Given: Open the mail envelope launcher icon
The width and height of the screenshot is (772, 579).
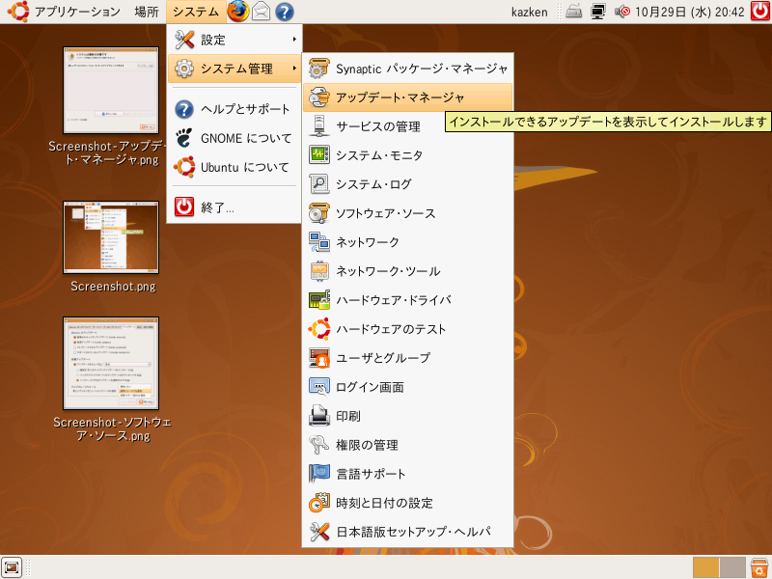Looking at the screenshot, I should pos(261,12).
